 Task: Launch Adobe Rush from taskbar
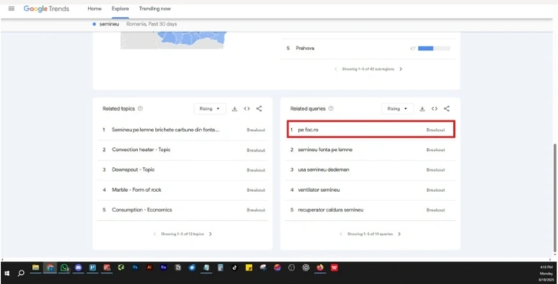[164, 268]
